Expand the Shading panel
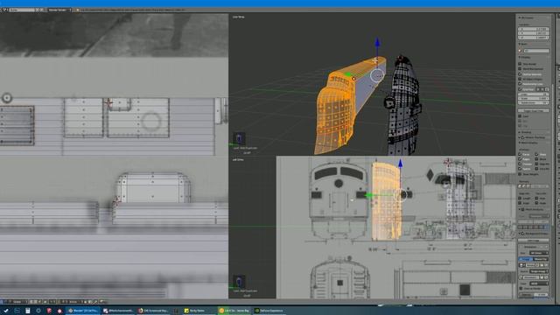This screenshot has height=315, width=560. (x=525, y=132)
